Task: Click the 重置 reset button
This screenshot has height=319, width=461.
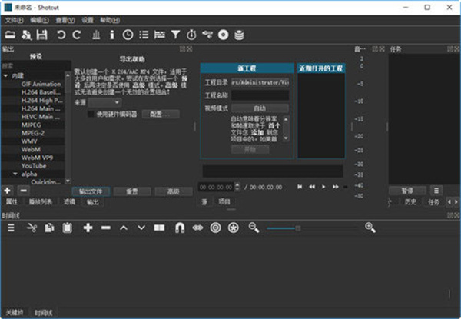Action: pyautogui.click(x=131, y=191)
